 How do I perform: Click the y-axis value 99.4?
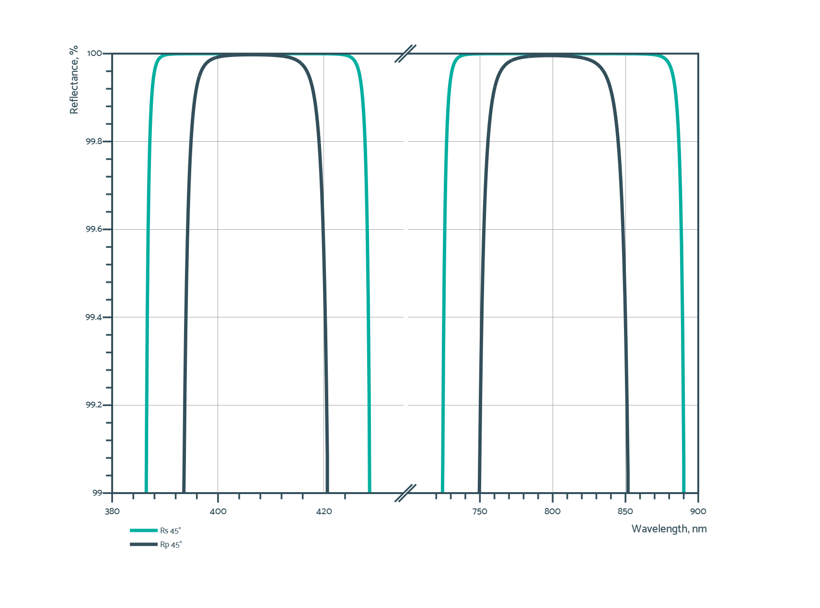[93, 317]
